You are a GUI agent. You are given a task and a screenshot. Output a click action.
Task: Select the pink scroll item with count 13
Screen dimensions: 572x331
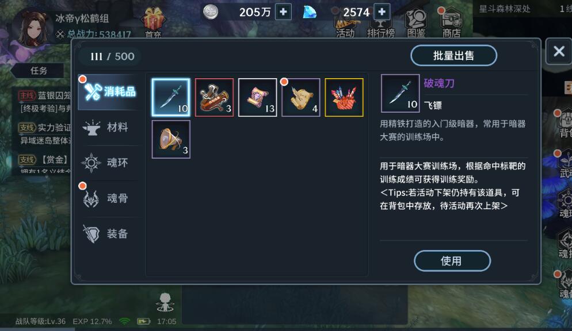tap(258, 97)
